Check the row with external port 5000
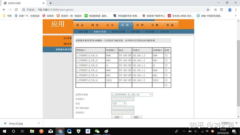 pos(166,55)
